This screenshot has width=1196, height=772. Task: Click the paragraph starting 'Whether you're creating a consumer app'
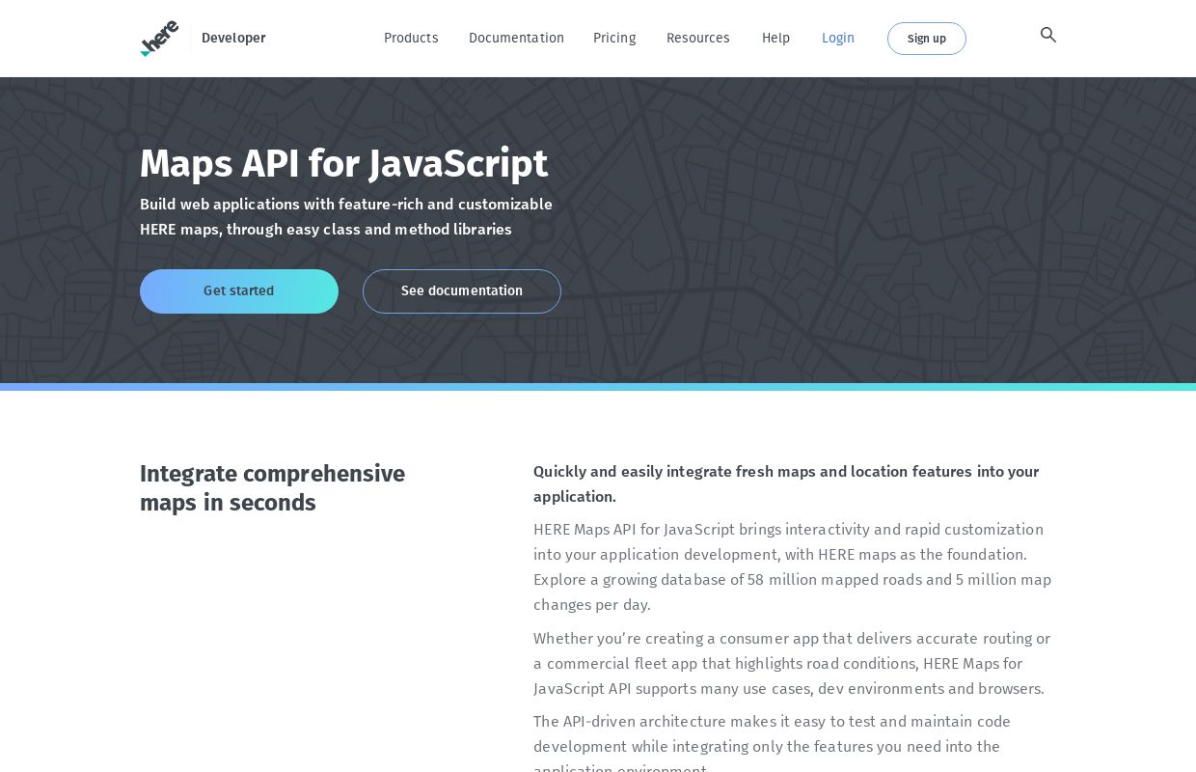pyautogui.click(x=792, y=664)
